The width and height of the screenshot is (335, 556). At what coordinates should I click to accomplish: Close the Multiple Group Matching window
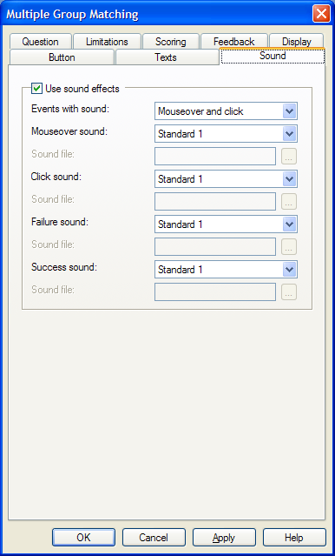321,14
